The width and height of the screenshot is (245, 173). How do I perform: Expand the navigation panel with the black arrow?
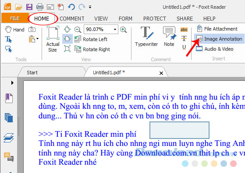click(x=12, y=83)
